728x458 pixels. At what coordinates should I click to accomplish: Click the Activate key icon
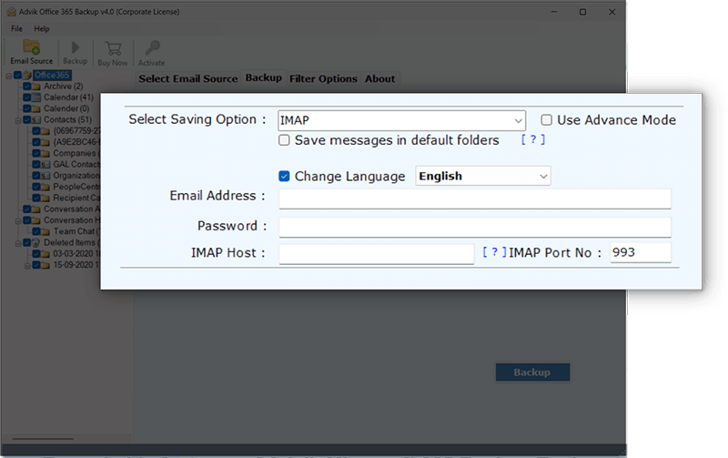pos(152,48)
